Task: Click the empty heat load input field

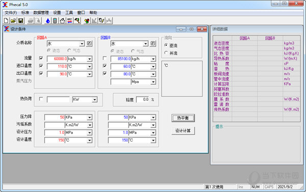Action: (x=58, y=100)
